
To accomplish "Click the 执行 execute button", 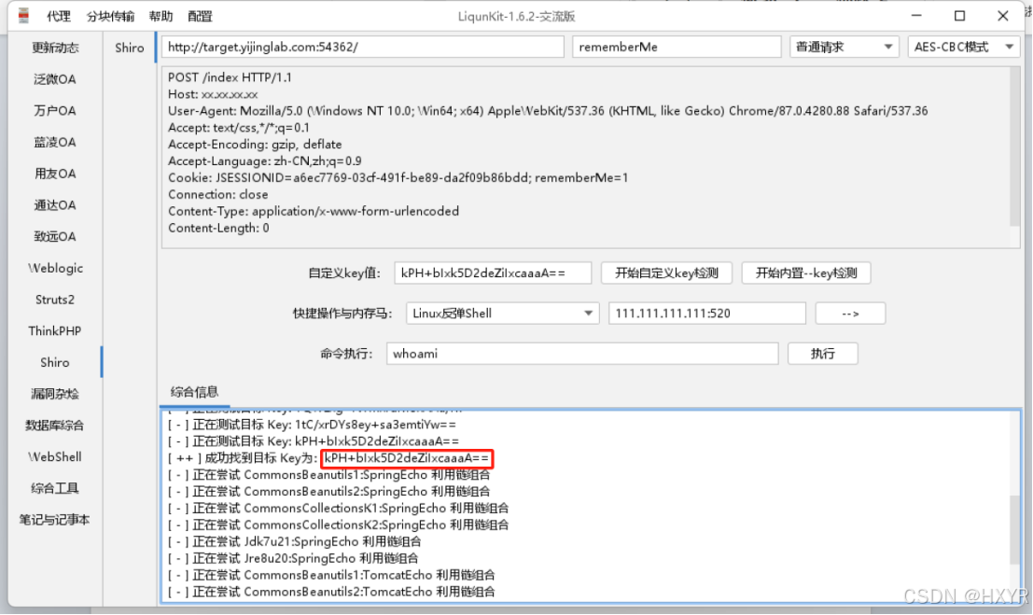I will point(823,354).
